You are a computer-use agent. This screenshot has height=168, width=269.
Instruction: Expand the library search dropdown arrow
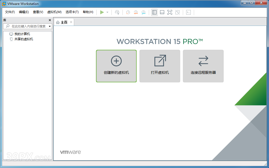[x=50, y=26]
